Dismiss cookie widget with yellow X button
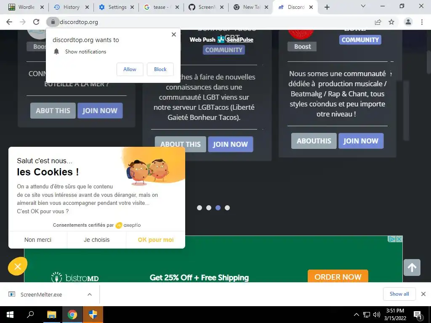431x323 pixels. (18, 266)
